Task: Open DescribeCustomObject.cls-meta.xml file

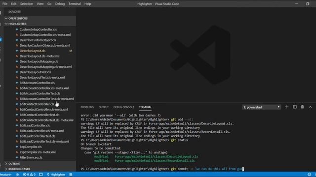Action: tap(45, 45)
